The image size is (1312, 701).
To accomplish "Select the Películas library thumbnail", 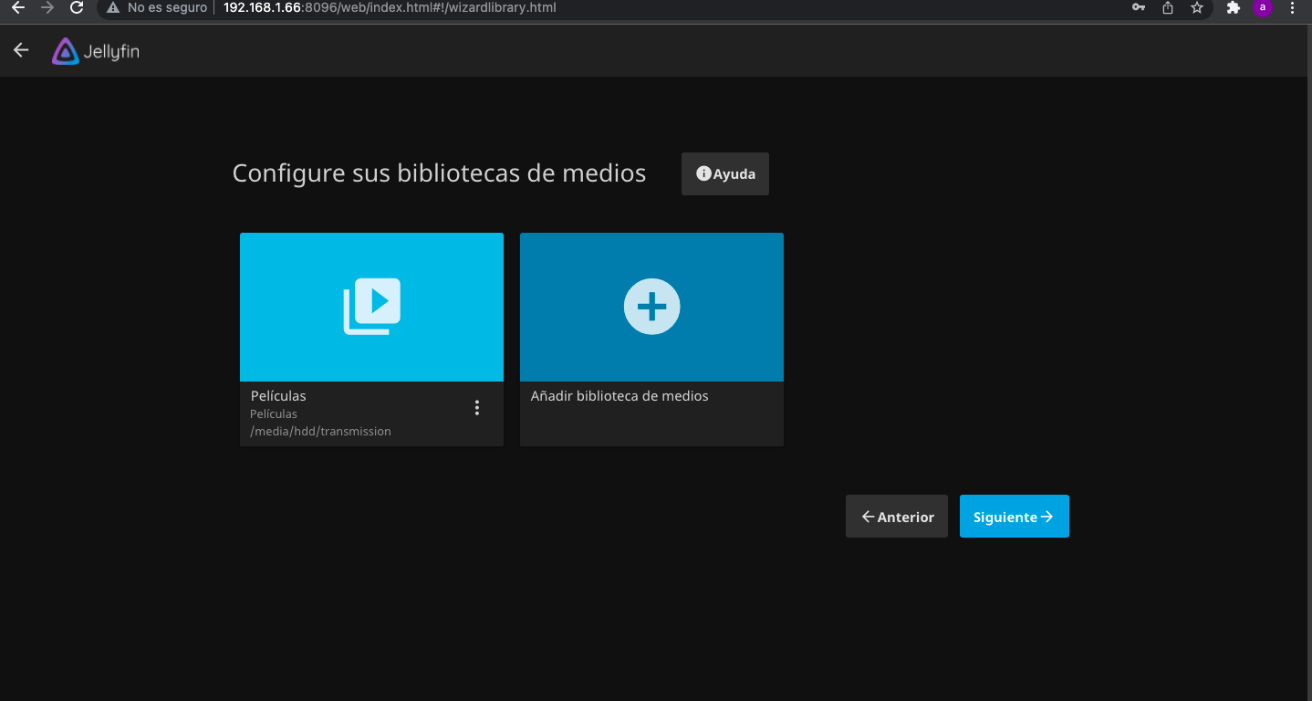I will tap(371, 307).
